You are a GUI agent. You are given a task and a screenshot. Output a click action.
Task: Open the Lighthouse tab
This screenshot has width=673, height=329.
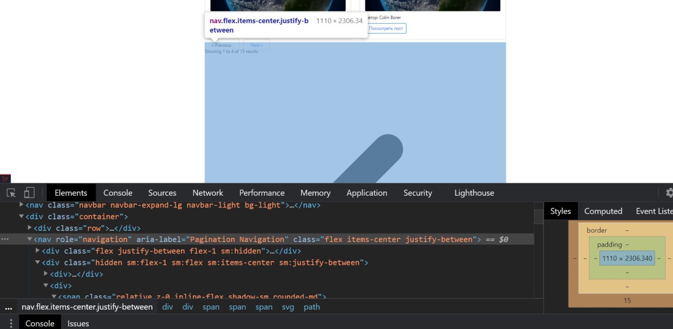pyautogui.click(x=474, y=193)
